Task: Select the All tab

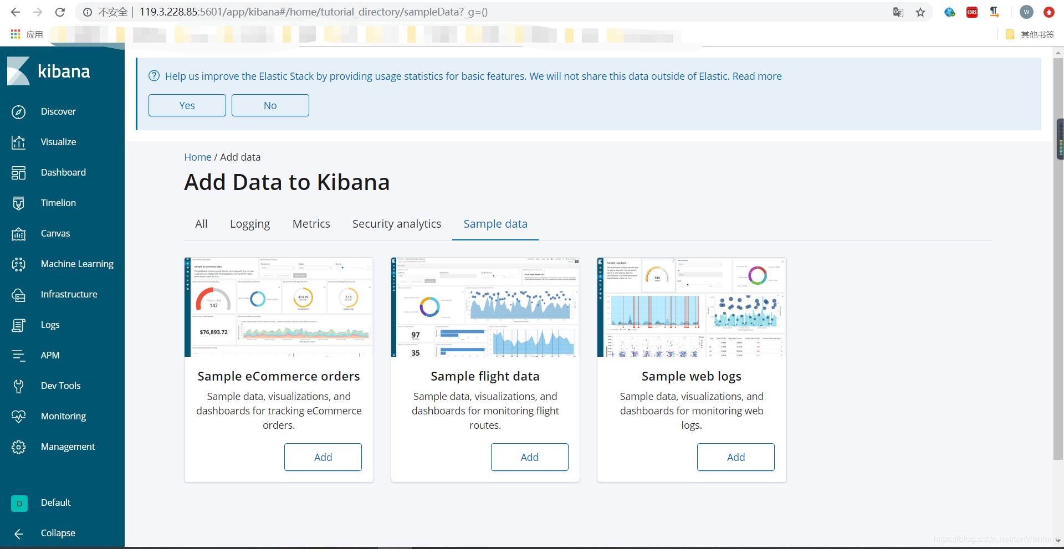Action: [201, 224]
